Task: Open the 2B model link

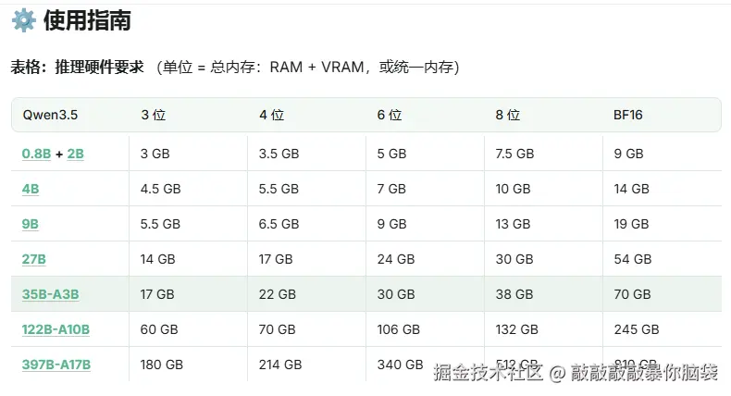Action: [75, 154]
